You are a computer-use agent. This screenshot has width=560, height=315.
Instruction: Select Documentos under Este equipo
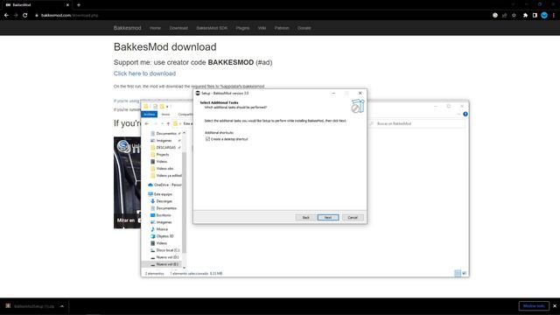[166, 208]
